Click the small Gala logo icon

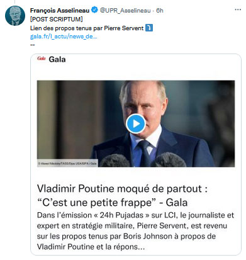[42, 59]
